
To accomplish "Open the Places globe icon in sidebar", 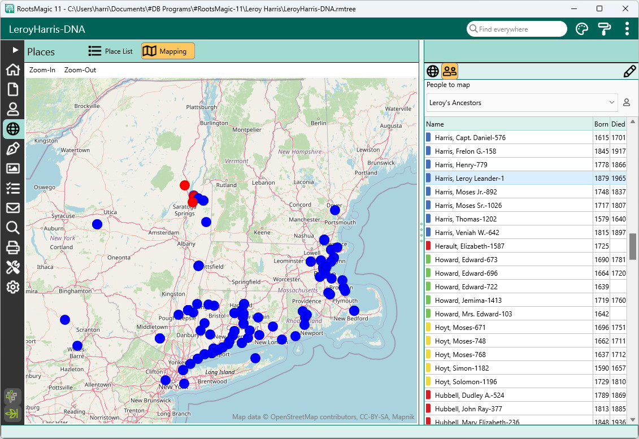I will [12, 129].
